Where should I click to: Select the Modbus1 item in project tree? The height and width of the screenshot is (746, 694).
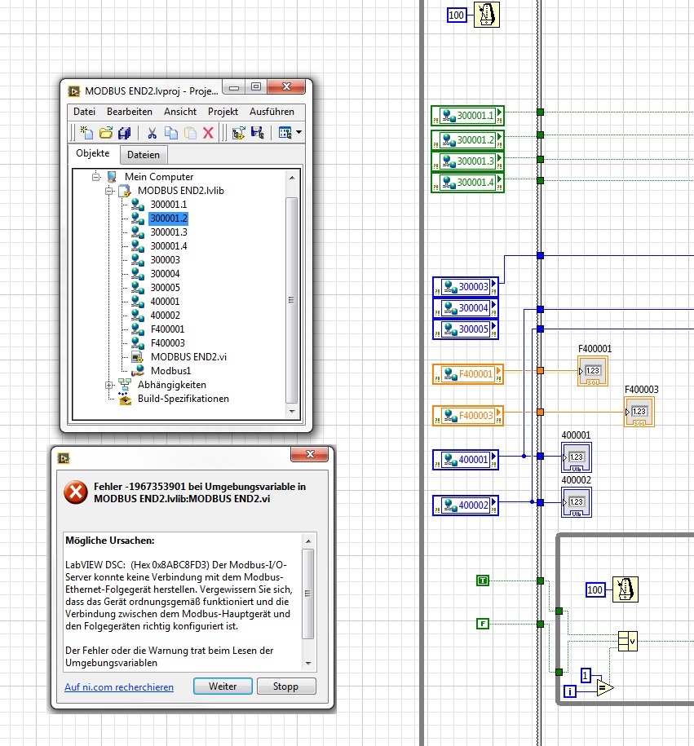point(170,371)
